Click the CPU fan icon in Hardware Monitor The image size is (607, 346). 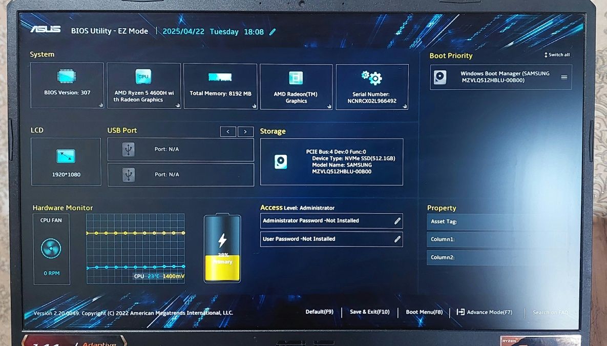click(x=51, y=248)
